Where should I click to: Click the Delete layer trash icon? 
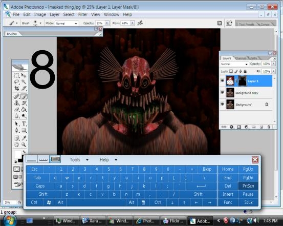click(269, 127)
